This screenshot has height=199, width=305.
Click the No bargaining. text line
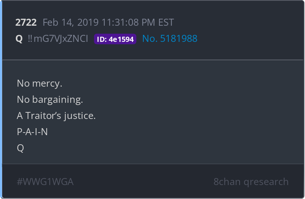tap(50, 100)
